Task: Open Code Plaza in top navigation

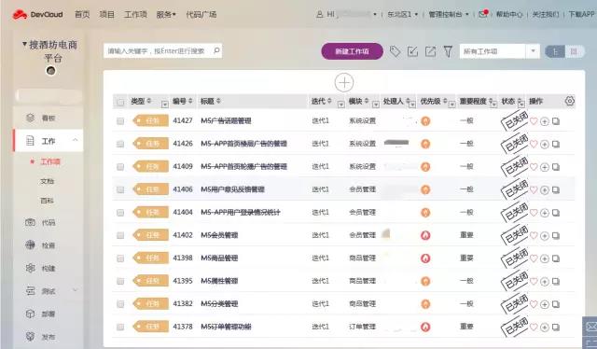Action: pos(201,15)
